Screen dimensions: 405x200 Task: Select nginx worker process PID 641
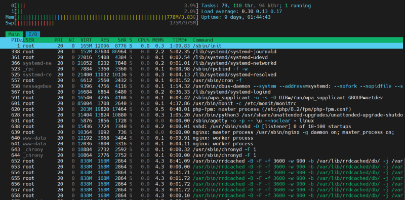click(201, 144)
